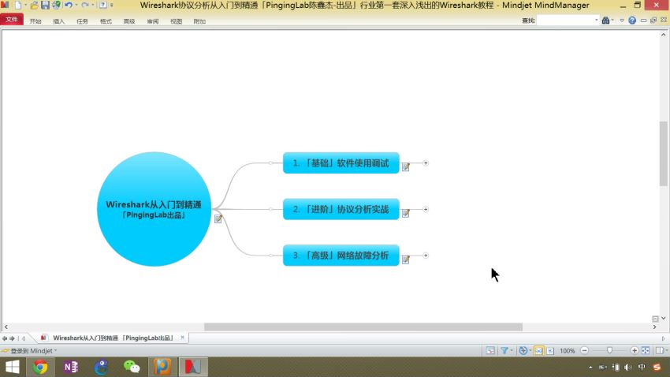Image resolution: width=670 pixels, height=377 pixels.
Task: Switch to the 附加 ribbon tab
Action: 199,21
